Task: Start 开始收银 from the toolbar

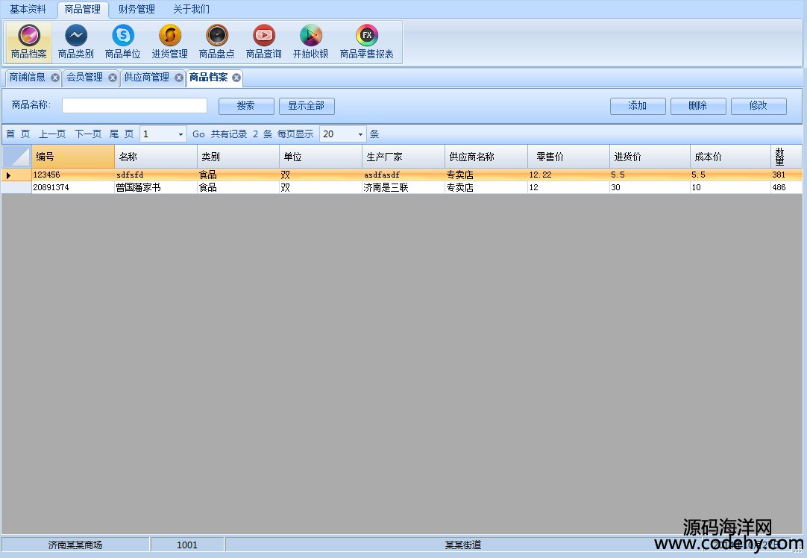Action: point(311,42)
